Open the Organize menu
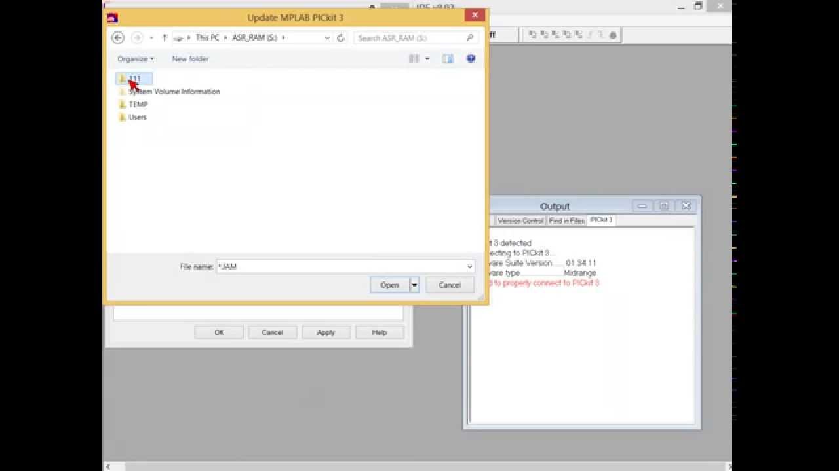 point(136,59)
